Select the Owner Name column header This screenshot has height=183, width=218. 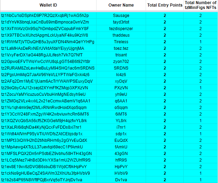click(x=121, y=5)
